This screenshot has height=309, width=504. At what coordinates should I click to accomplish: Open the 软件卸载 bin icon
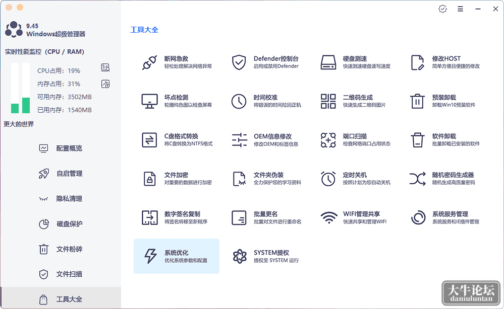(418, 140)
